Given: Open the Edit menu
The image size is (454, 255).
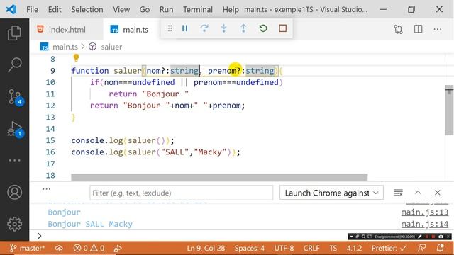Looking at the screenshot, I should [55, 9].
